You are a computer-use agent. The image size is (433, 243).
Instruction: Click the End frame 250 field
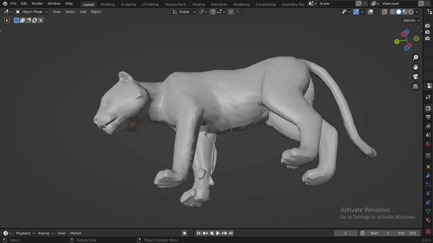407,233
